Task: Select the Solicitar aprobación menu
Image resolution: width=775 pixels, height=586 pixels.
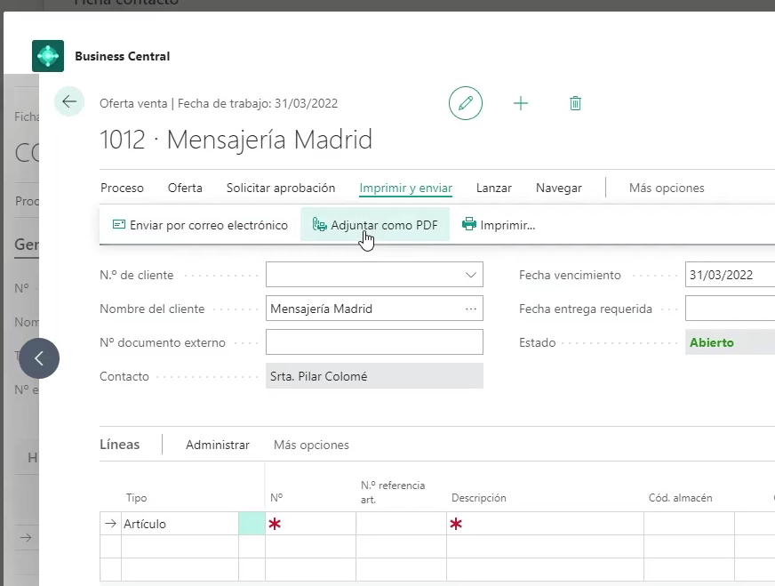Action: click(x=281, y=188)
